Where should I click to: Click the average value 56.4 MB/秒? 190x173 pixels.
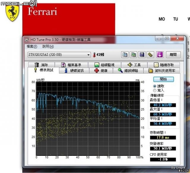click(x=163, y=124)
